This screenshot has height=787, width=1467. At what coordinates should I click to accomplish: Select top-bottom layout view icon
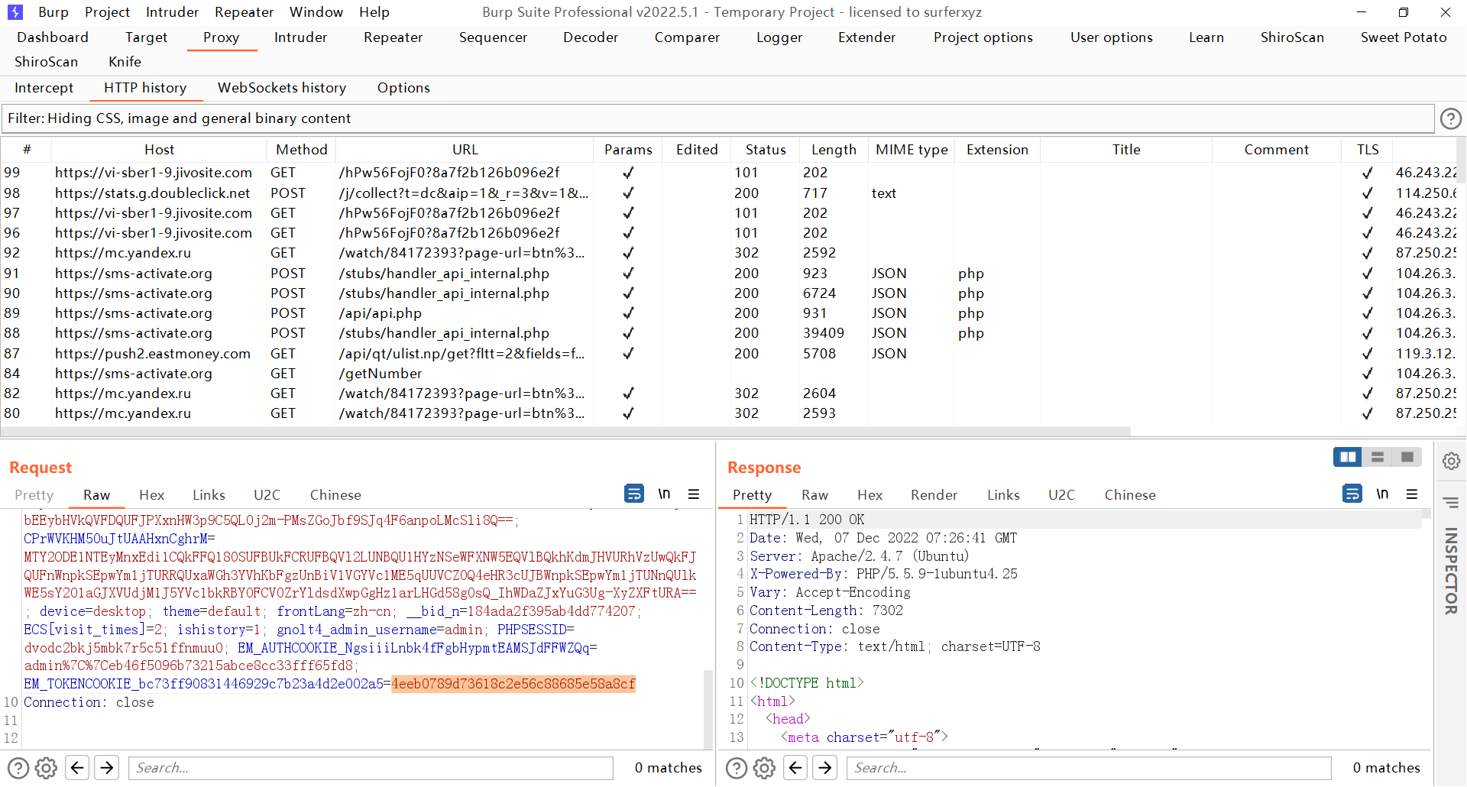pos(1378,457)
